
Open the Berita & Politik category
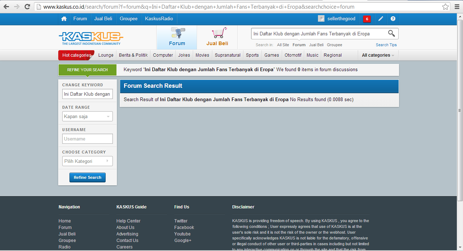click(x=133, y=55)
